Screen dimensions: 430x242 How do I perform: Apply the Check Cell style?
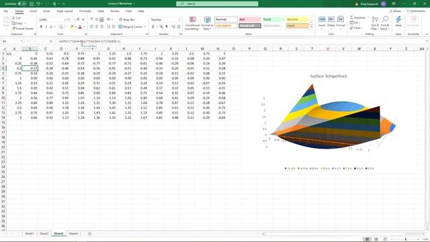[x=249, y=26]
